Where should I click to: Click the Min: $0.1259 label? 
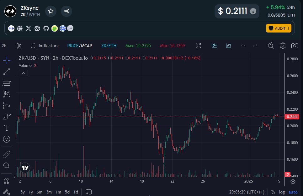coord(173,46)
